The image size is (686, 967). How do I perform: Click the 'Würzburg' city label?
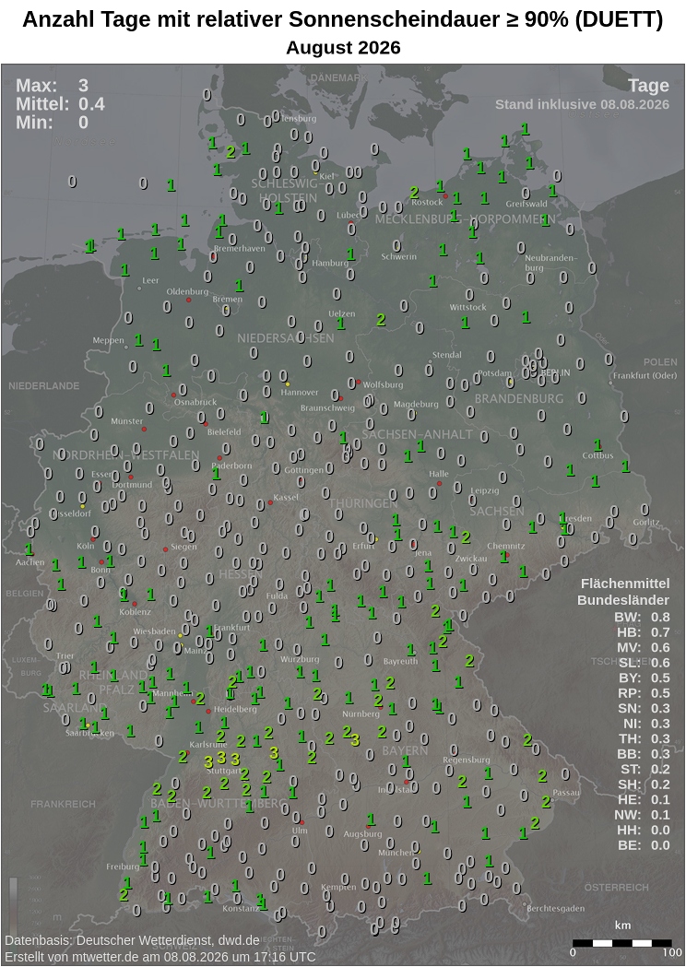click(x=298, y=659)
